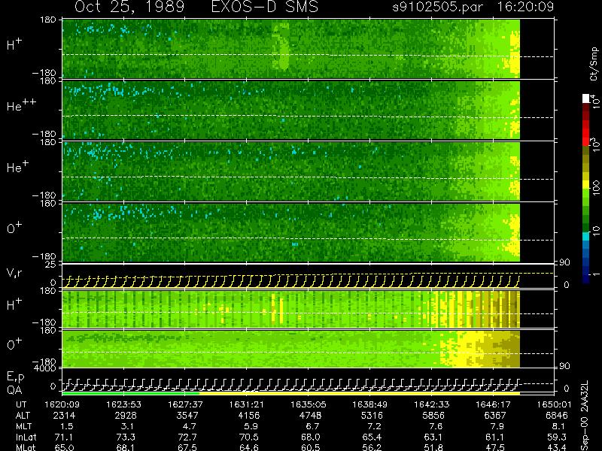Screen dimensions: 602x451
Task: Pick the white top swatch of the colorbar
Action: pos(585,98)
